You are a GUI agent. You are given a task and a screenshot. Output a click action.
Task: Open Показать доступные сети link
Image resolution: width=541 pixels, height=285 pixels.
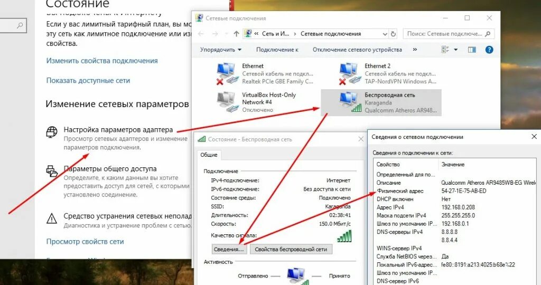tap(88, 81)
